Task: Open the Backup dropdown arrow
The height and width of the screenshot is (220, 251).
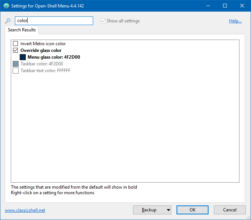Action: (168, 210)
